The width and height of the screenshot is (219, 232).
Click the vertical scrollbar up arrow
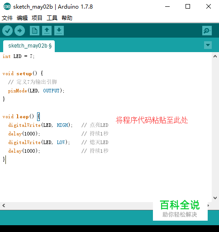click(215, 57)
